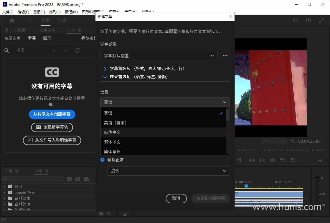Viewport: 330px width, 223px height.
Task: Open the 1/2 playback resolution dropdown
Action: 274,141
